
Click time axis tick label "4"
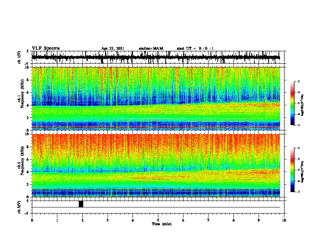133,220
